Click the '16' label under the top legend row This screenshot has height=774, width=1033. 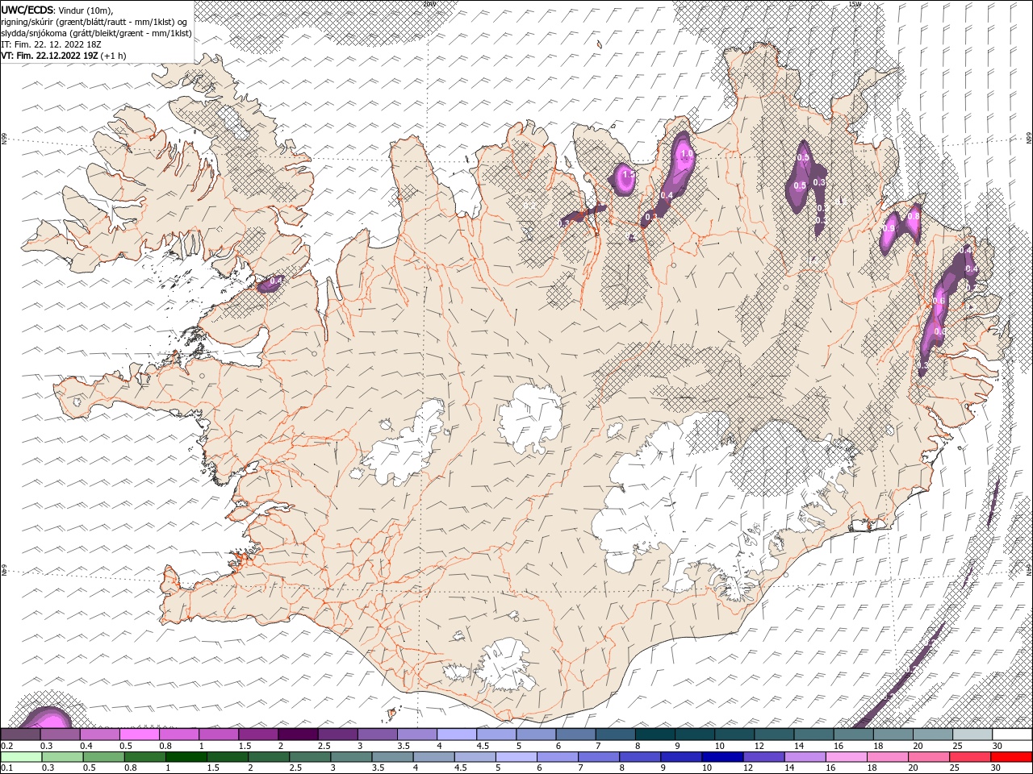839,746
